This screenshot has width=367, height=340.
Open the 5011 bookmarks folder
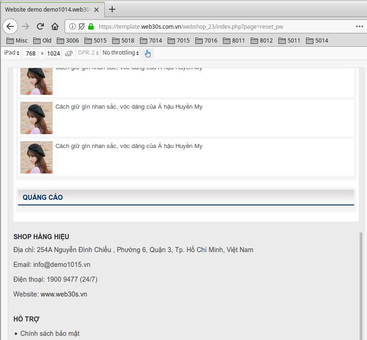[289, 41]
